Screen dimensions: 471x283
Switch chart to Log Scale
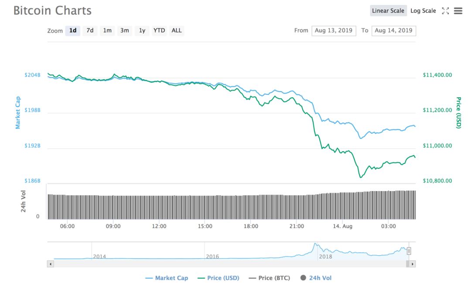click(x=423, y=11)
